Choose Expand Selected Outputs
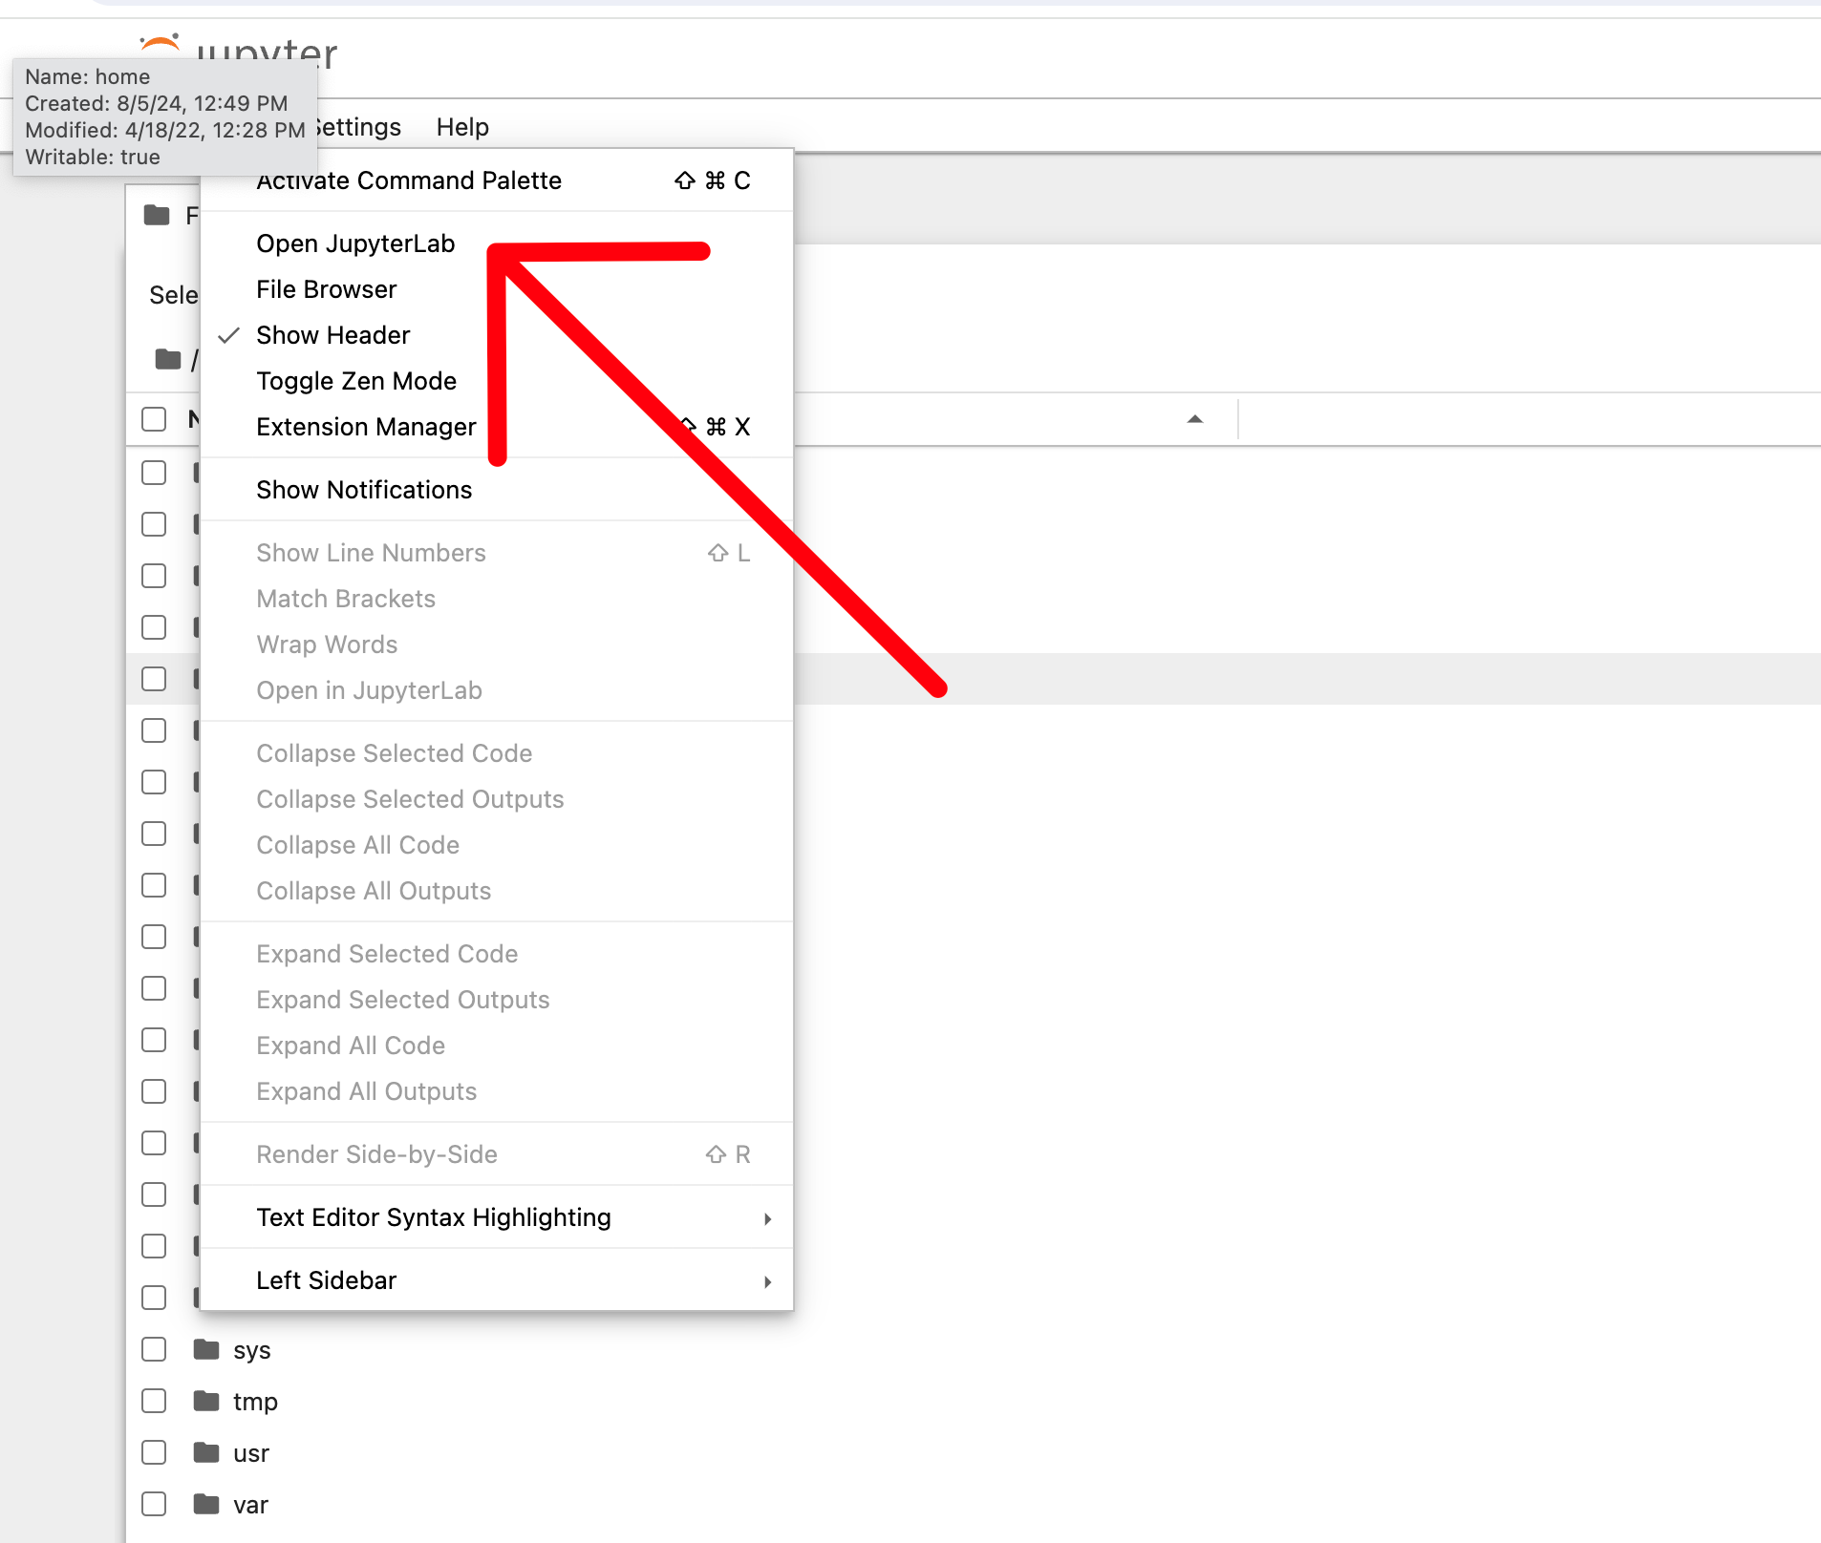Viewport: 1821px width, 1543px height. (497, 1000)
